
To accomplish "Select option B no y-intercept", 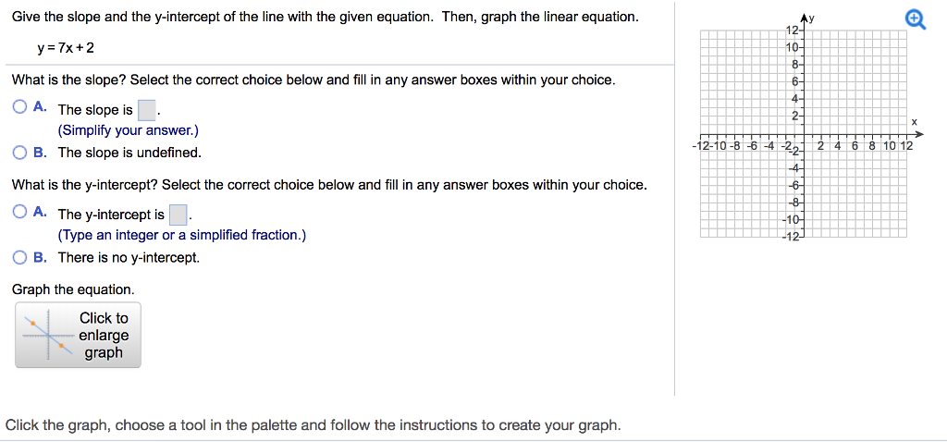I will point(20,258).
